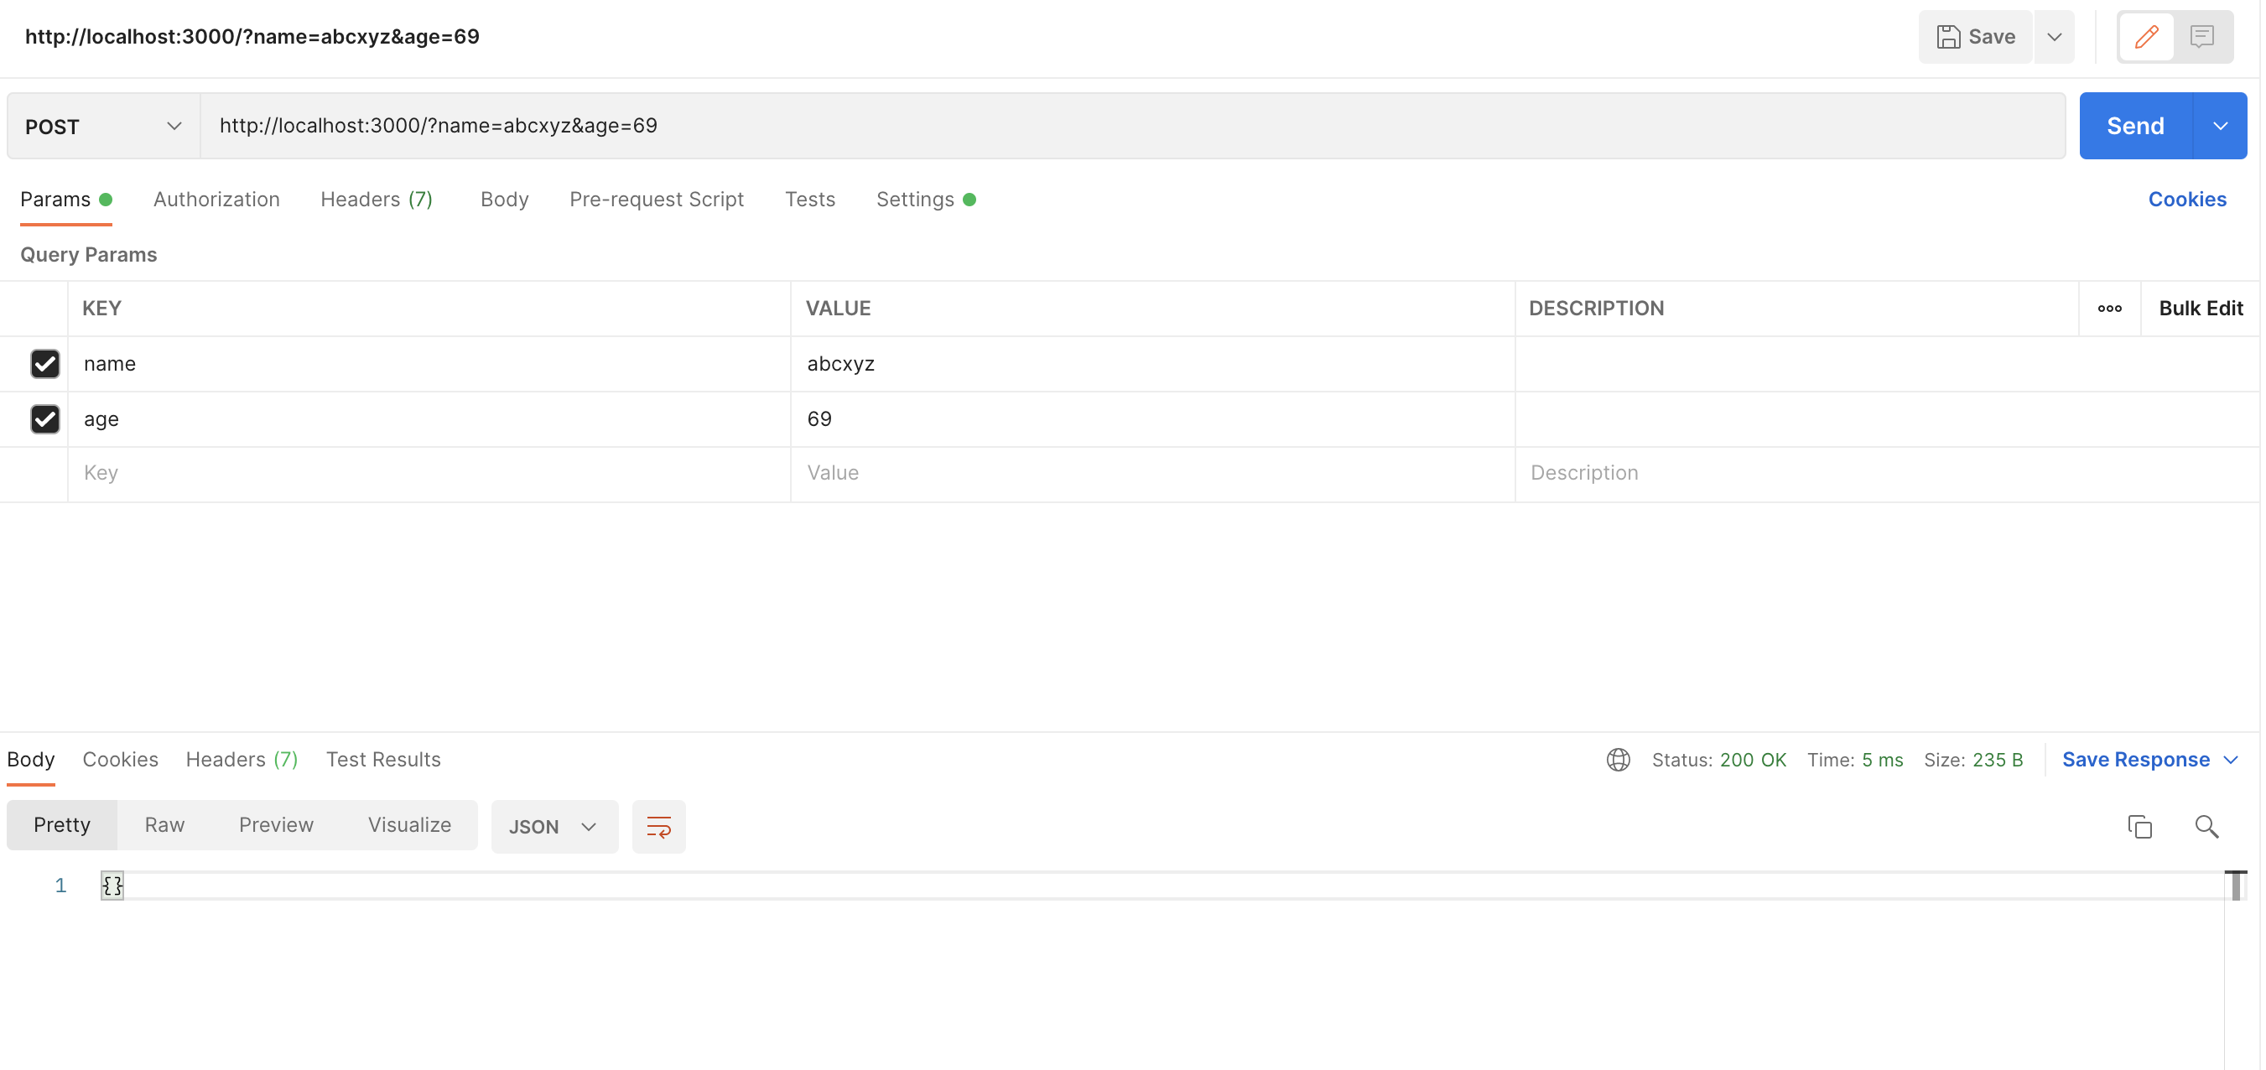
Task: Open the Settings tab
Action: pos(925,200)
